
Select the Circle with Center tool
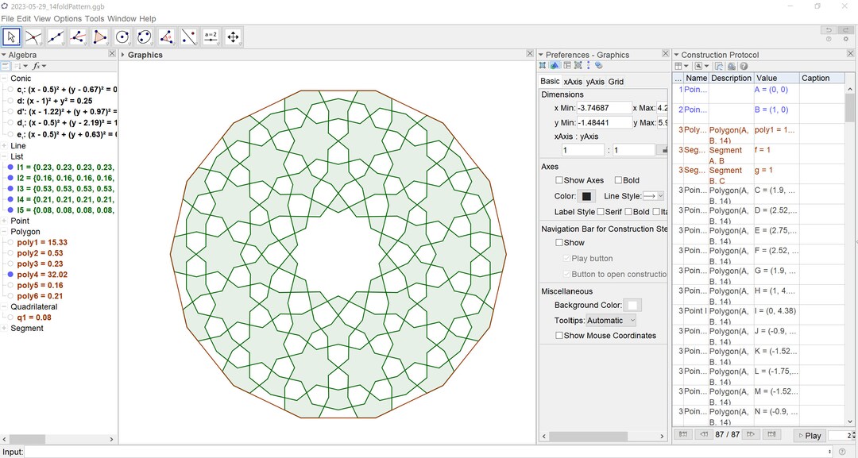click(121, 37)
